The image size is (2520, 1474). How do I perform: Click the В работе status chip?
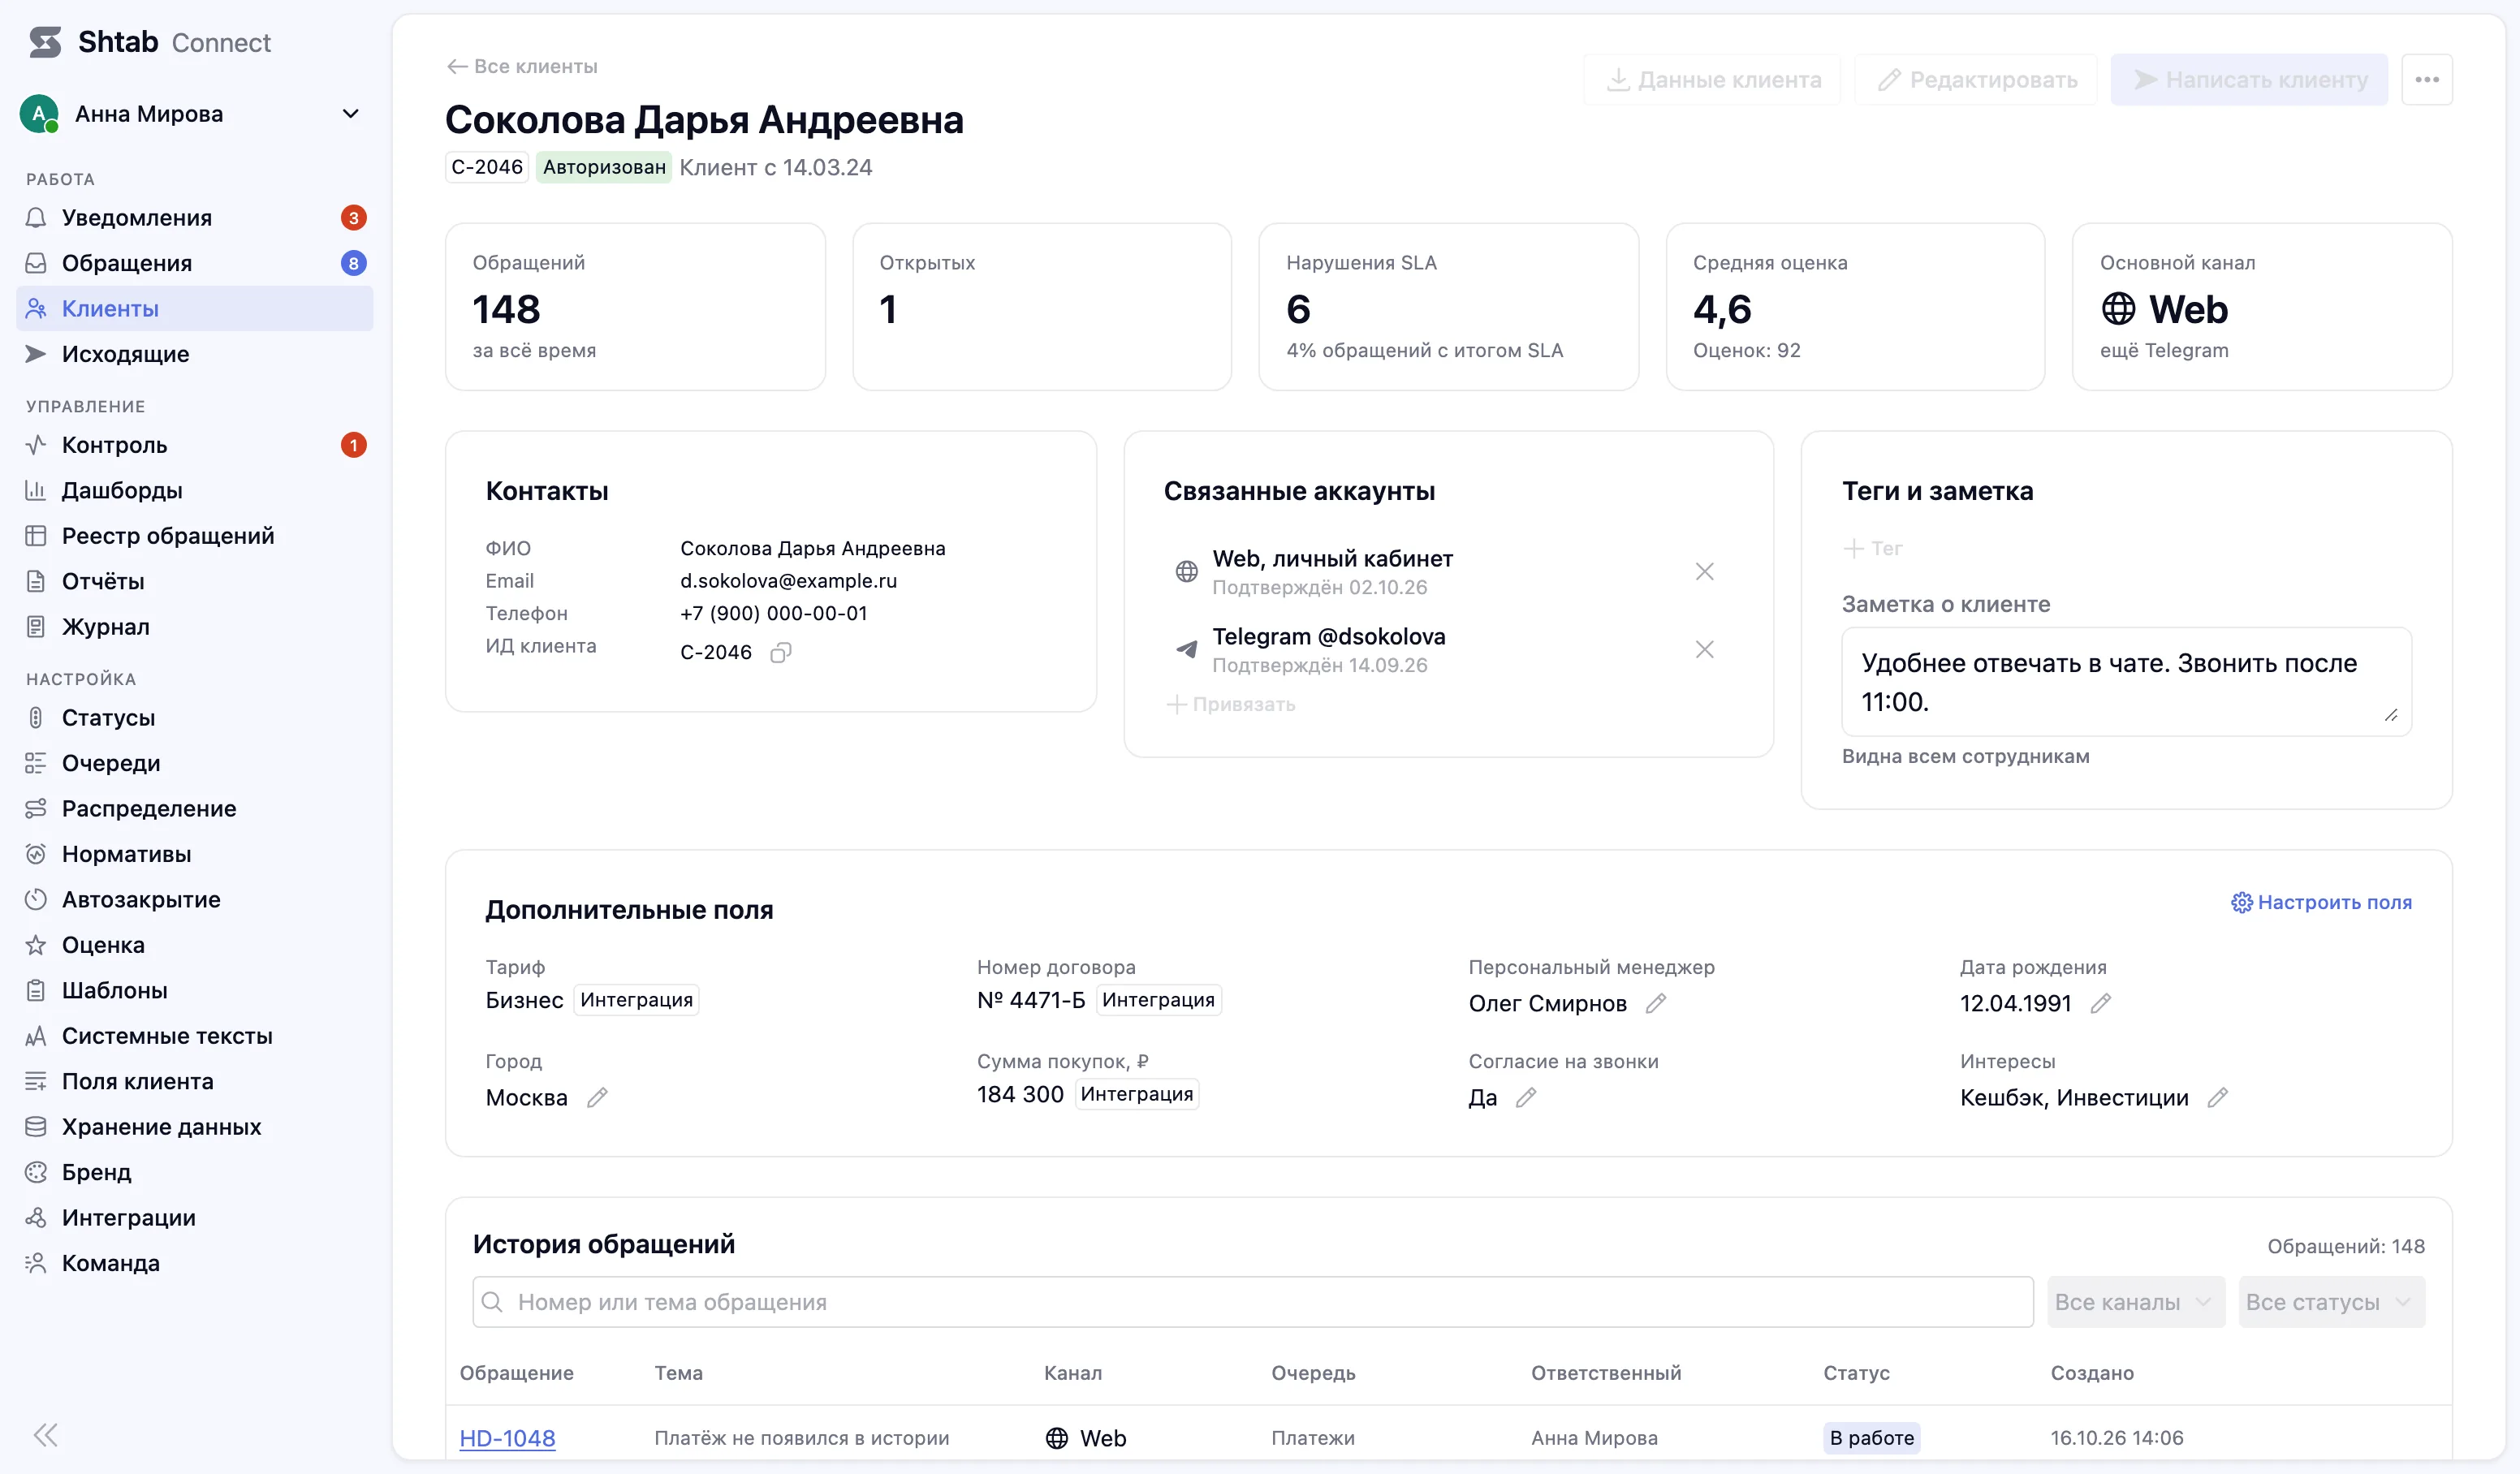tap(1871, 1438)
